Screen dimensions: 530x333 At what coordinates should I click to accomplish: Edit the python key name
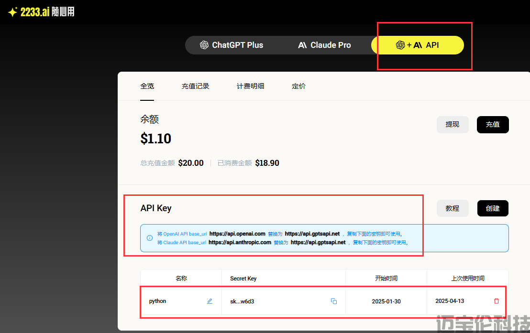click(210, 301)
